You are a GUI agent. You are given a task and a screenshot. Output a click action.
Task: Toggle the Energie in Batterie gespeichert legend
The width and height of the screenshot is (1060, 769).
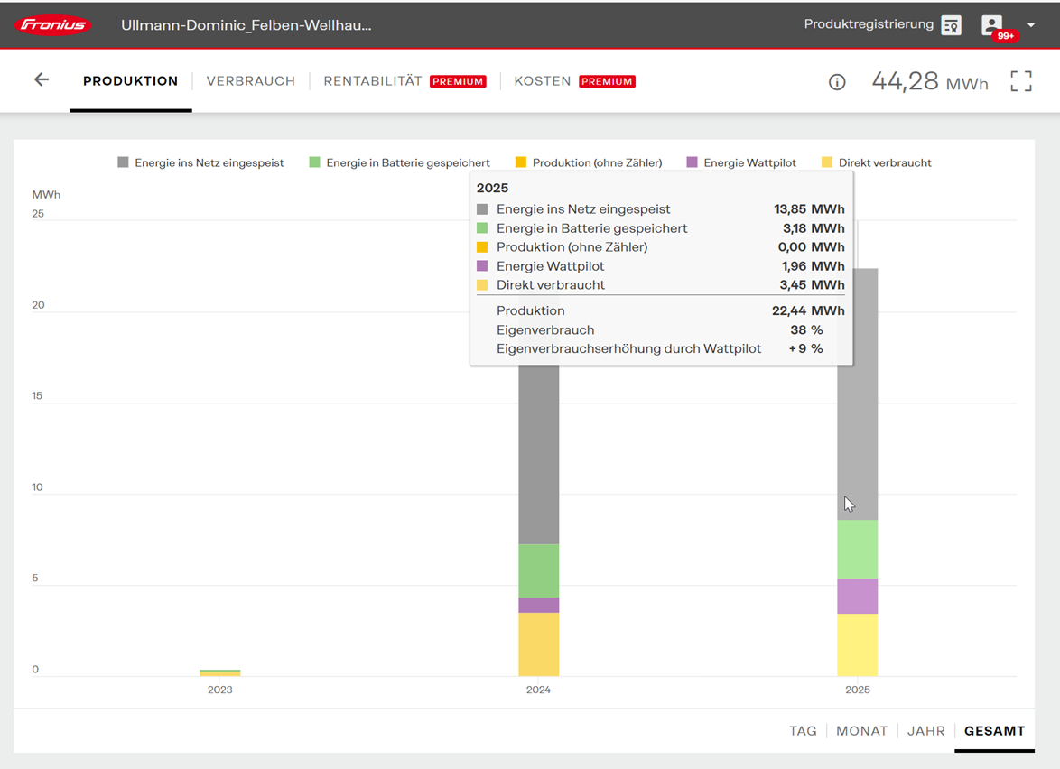click(x=399, y=163)
